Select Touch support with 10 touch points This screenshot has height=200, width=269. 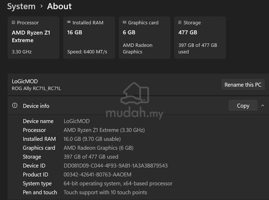click(105, 192)
